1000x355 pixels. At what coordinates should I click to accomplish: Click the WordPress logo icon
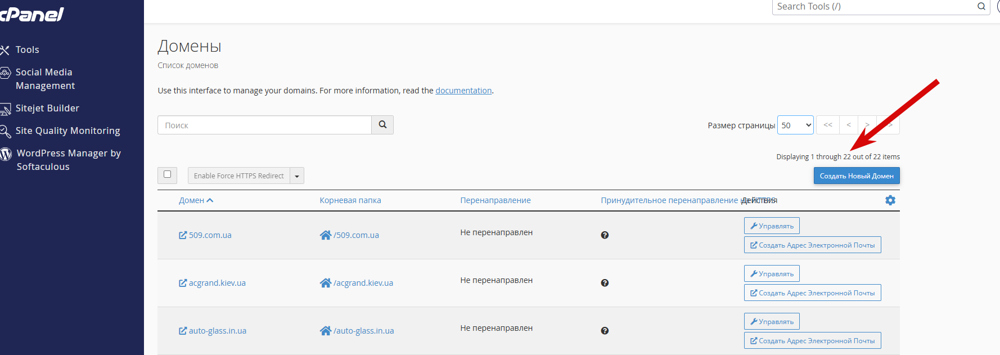pyautogui.click(x=6, y=154)
